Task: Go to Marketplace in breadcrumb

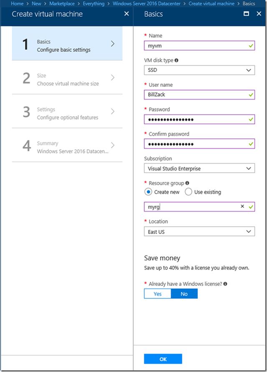Action: [62, 4]
